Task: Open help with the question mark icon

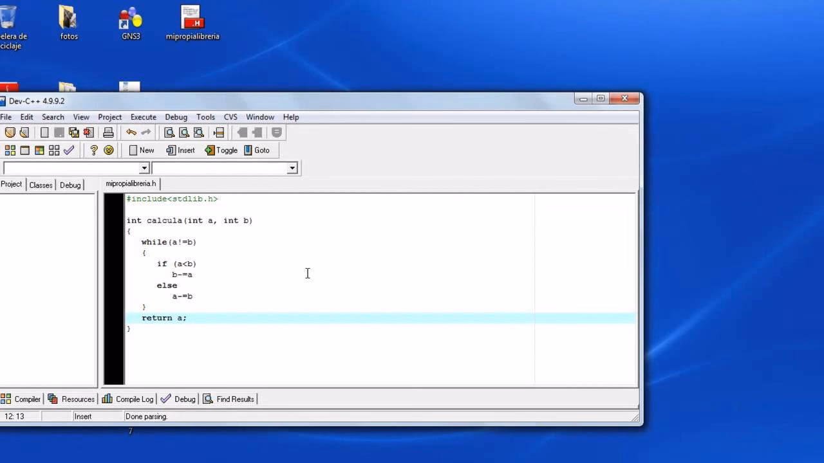Action: [94, 150]
